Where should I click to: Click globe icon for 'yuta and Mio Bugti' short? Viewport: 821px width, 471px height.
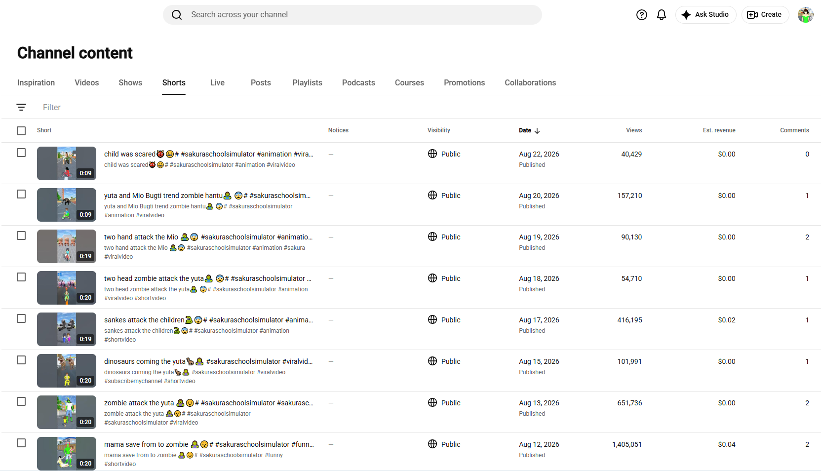(432, 195)
